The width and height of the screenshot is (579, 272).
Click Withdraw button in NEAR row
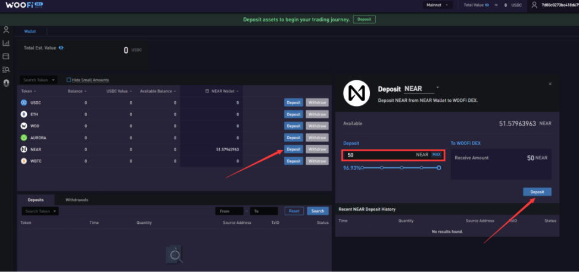point(317,149)
